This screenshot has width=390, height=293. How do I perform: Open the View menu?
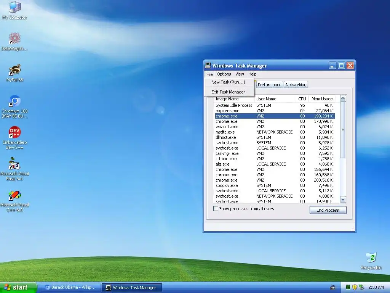click(240, 74)
